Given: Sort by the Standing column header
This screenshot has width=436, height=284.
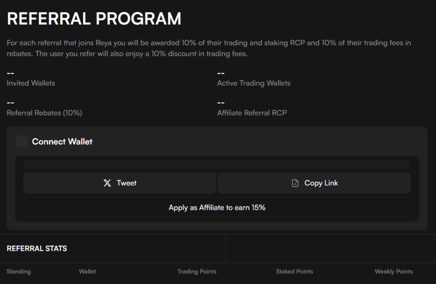Looking at the screenshot, I should [x=19, y=271].
